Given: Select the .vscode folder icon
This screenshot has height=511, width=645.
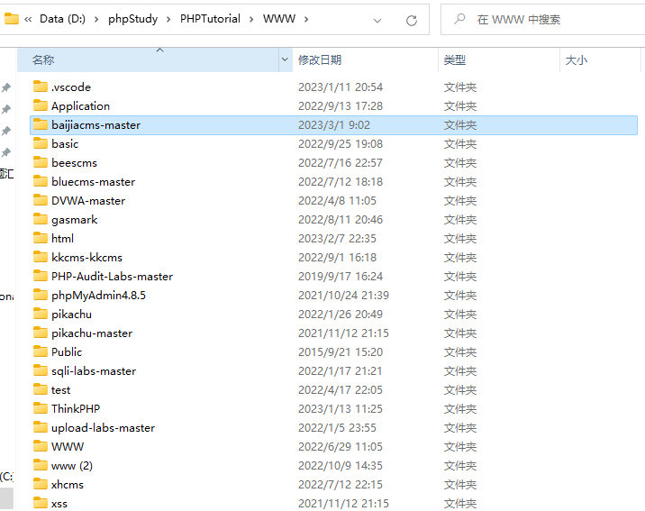Looking at the screenshot, I should [x=41, y=87].
